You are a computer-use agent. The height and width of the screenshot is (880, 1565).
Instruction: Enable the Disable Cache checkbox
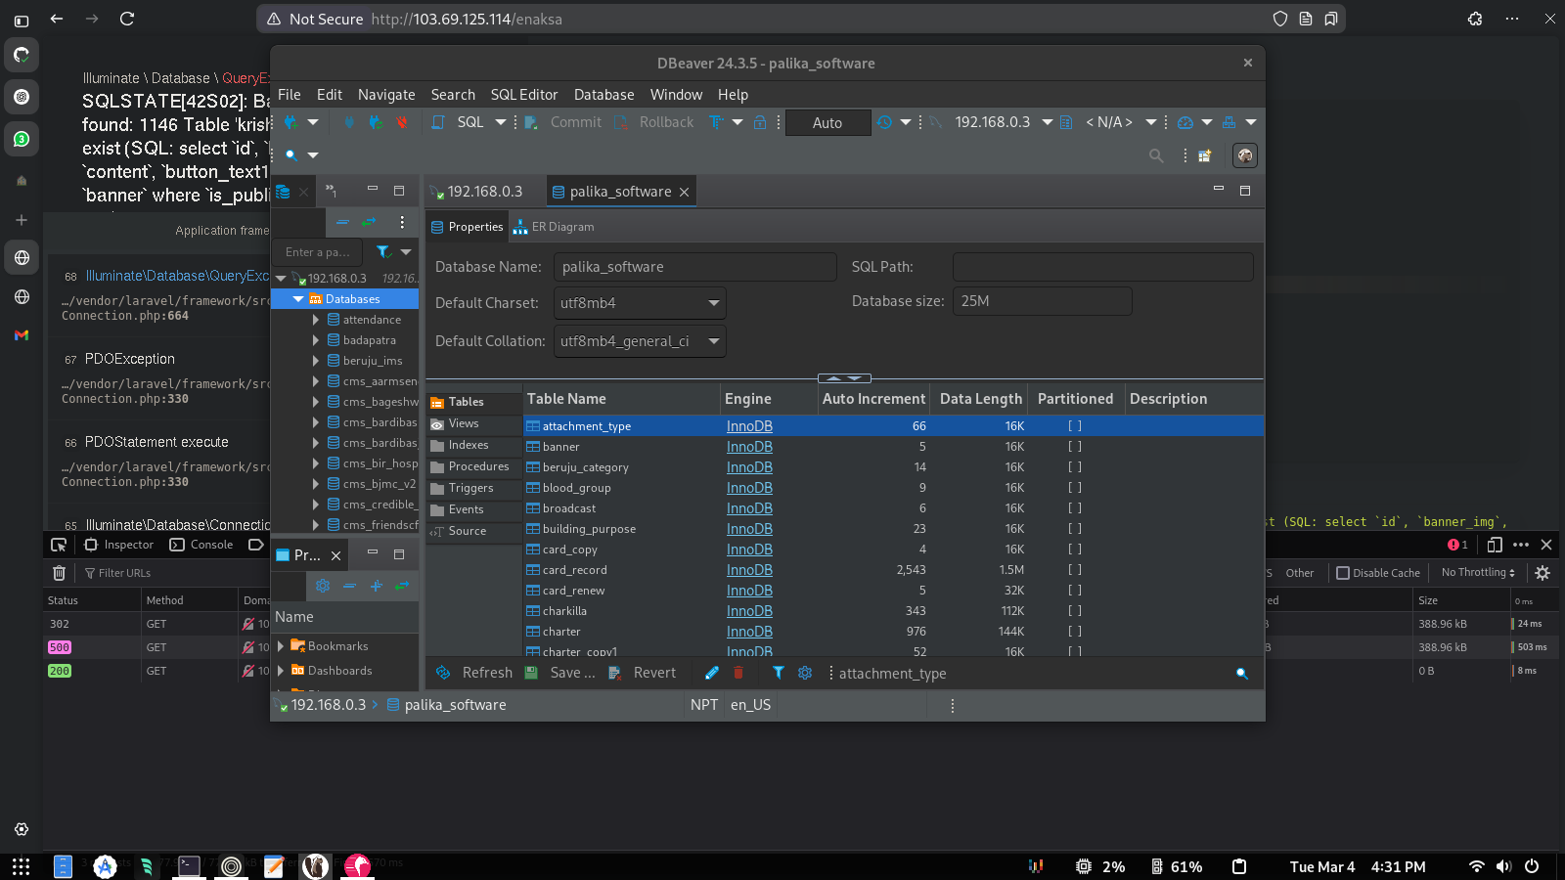pos(1343,573)
